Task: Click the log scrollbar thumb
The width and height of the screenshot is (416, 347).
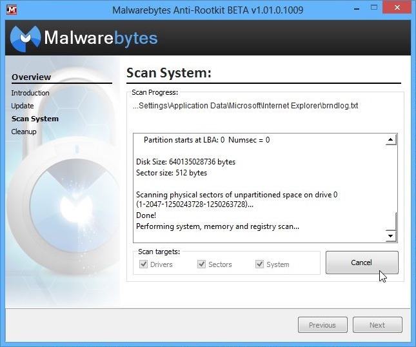Action: [x=391, y=221]
